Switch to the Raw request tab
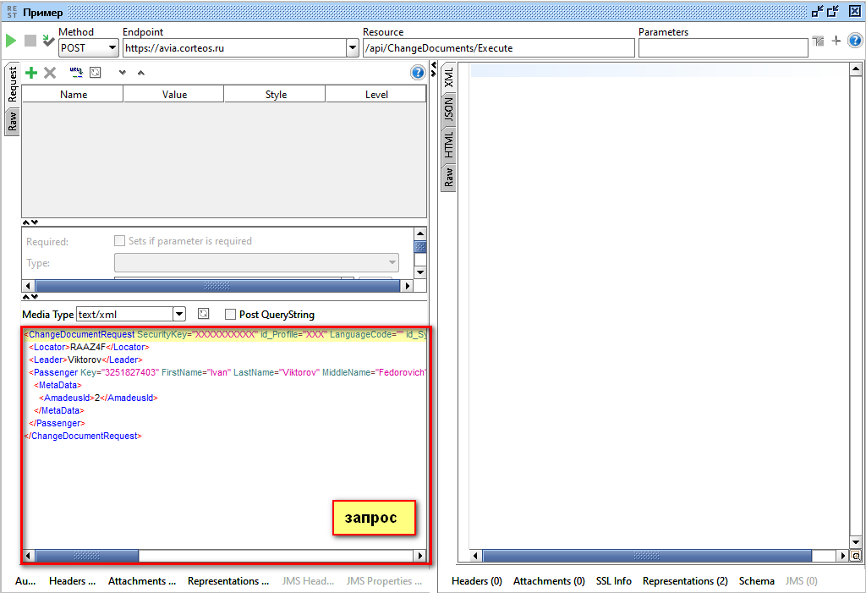 [13, 122]
